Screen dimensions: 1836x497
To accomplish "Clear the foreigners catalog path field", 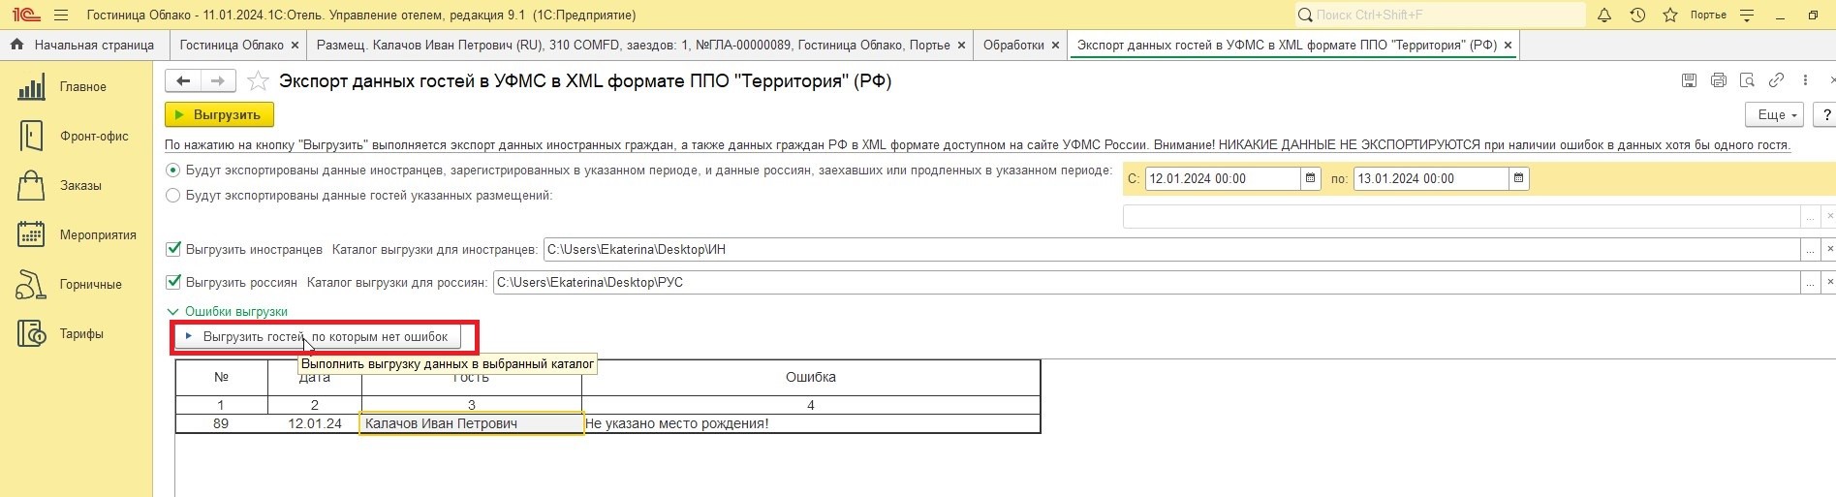I will click(1828, 250).
